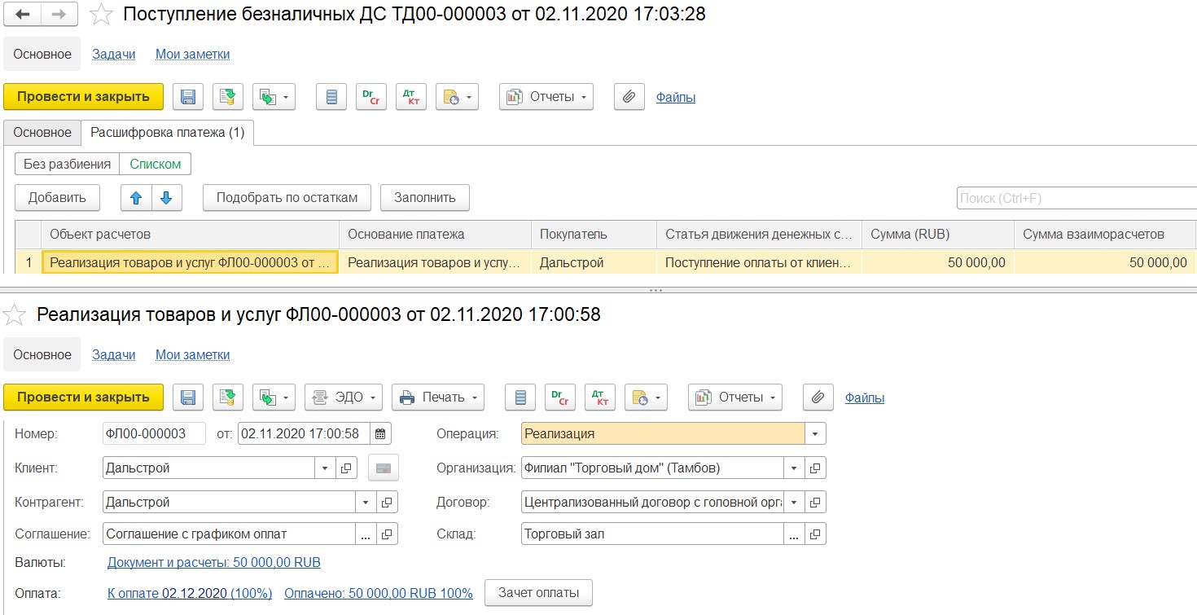Click the 'Подобрать по остаткам' button

(x=287, y=197)
